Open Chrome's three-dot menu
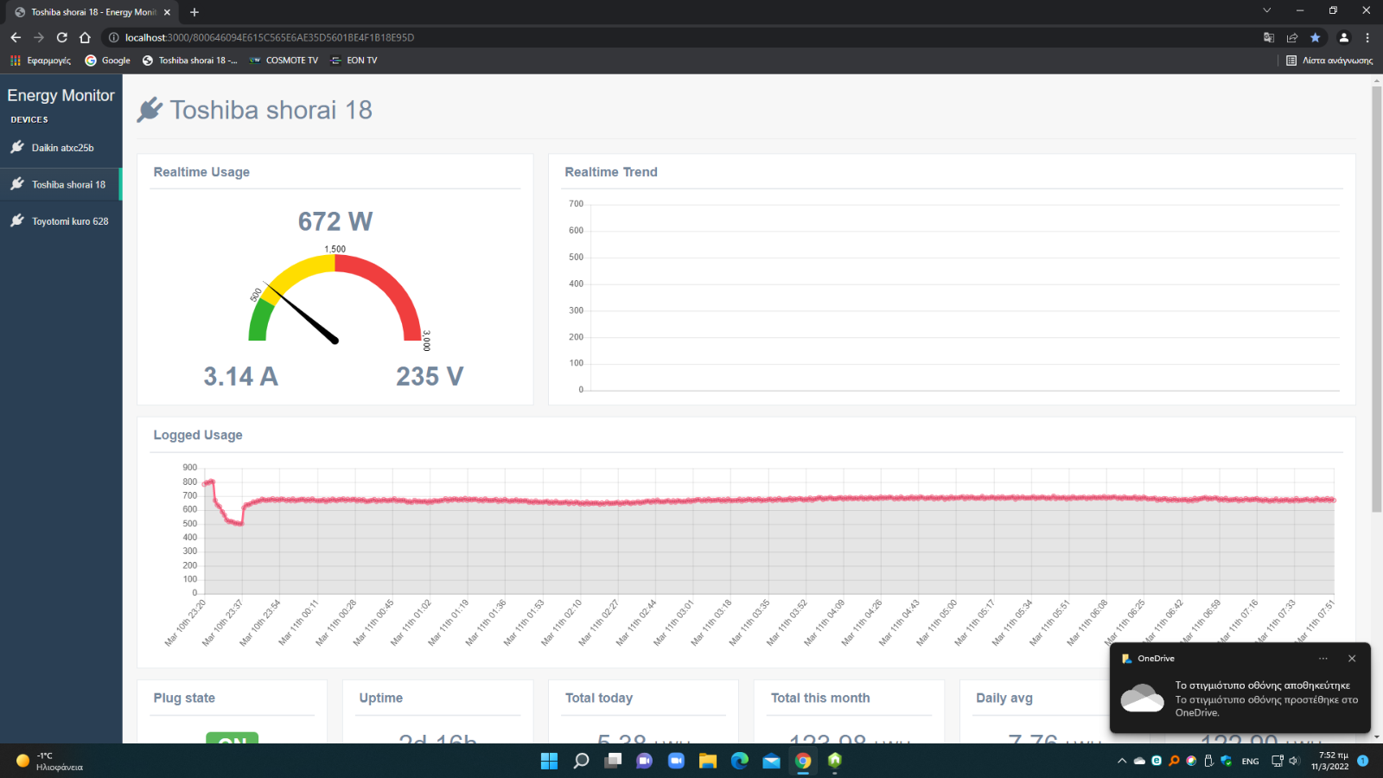This screenshot has height=778, width=1383. pyautogui.click(x=1367, y=37)
